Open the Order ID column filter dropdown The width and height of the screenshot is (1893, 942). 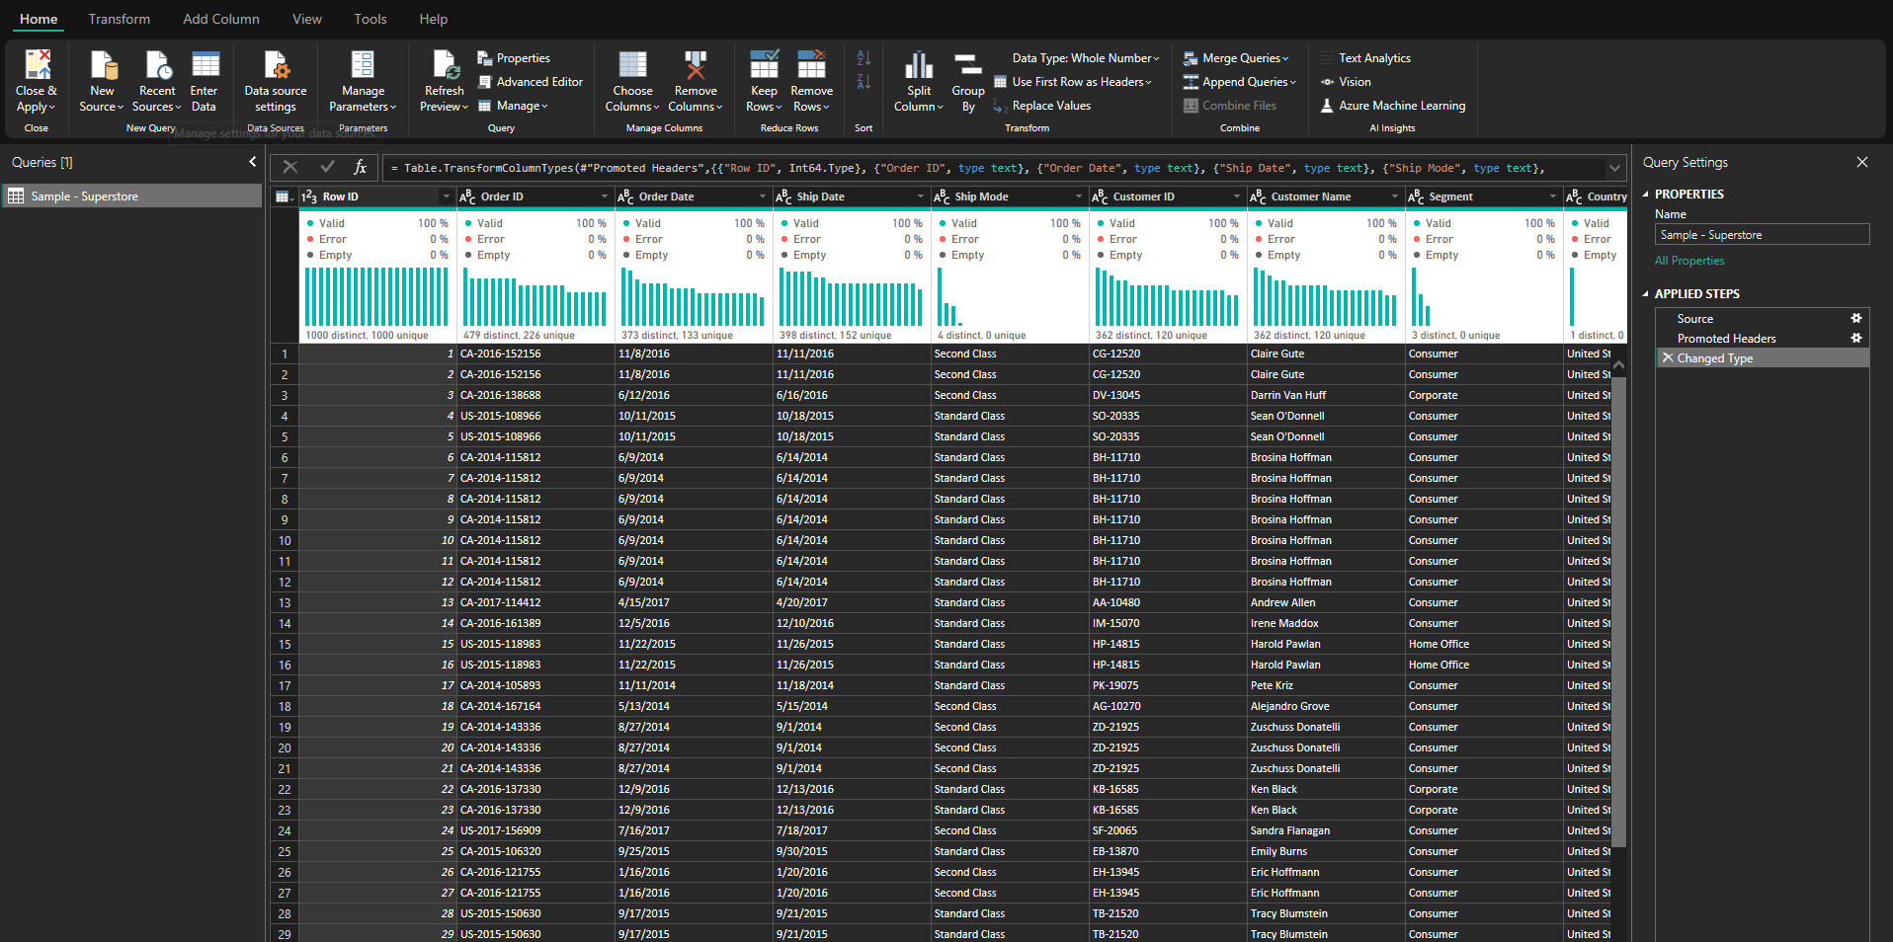pyautogui.click(x=604, y=197)
